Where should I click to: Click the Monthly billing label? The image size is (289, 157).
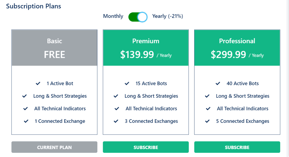(113, 16)
